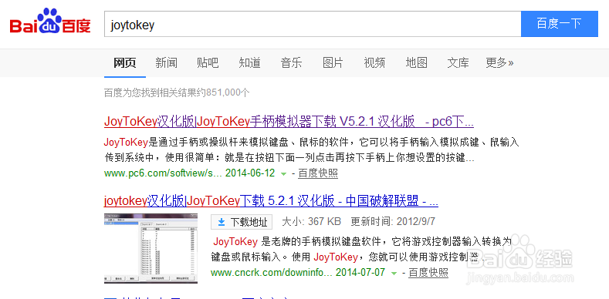The image size is (609, 299).
Task: Click the 更新时间: 2012/9/7 text
Action: [x=393, y=222]
